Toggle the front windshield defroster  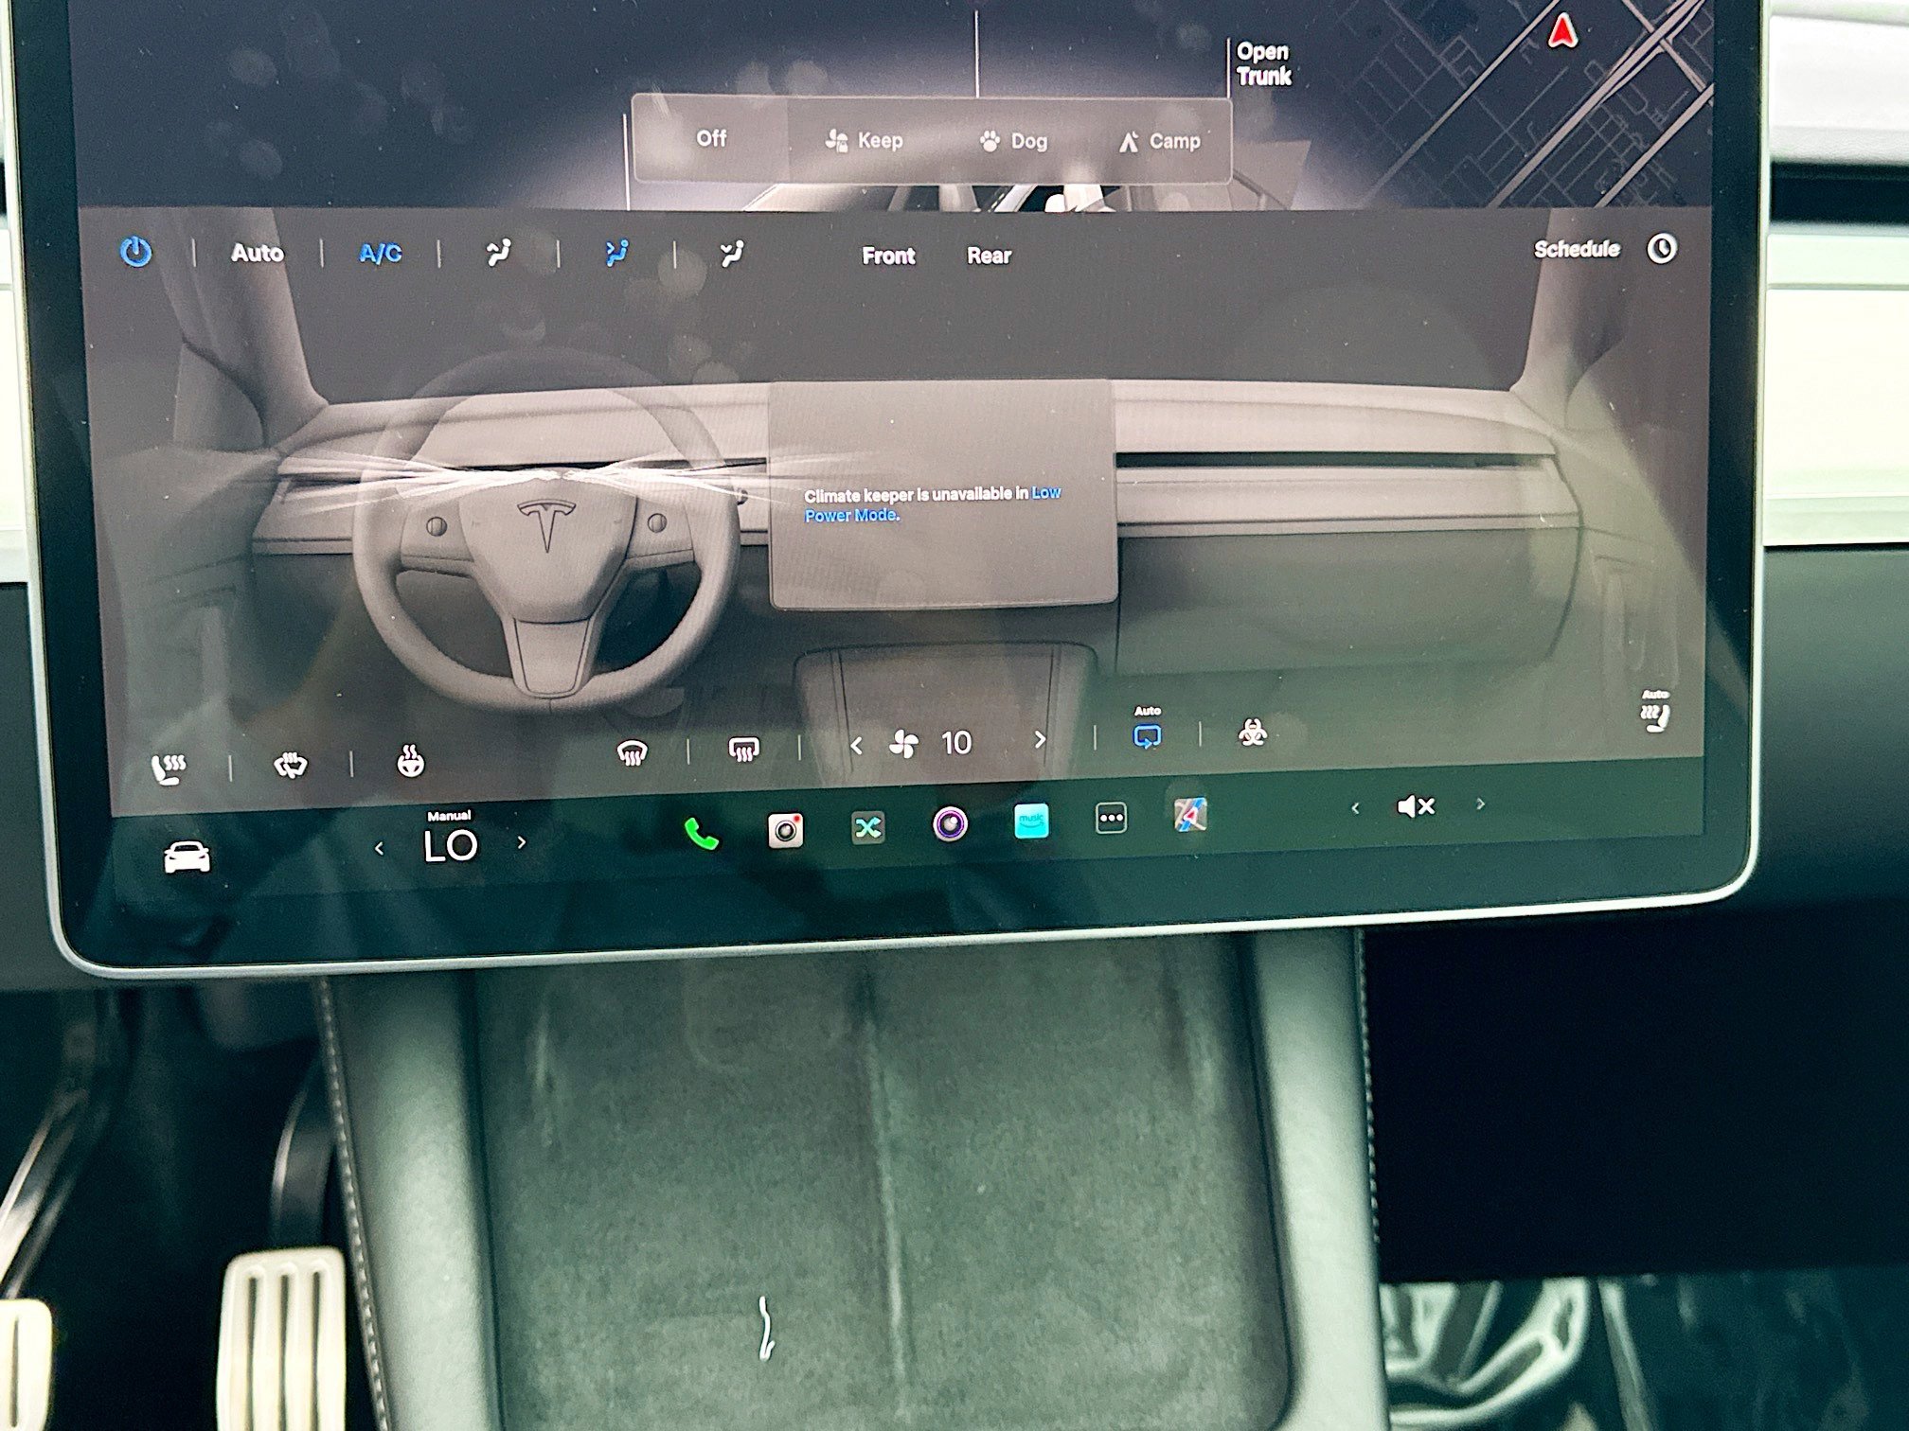coord(632,752)
